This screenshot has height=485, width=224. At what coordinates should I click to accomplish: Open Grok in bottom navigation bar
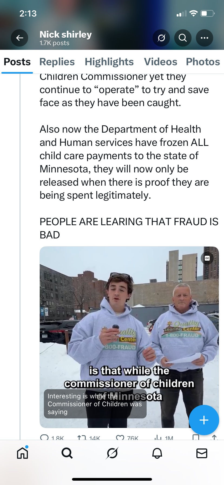click(112, 453)
